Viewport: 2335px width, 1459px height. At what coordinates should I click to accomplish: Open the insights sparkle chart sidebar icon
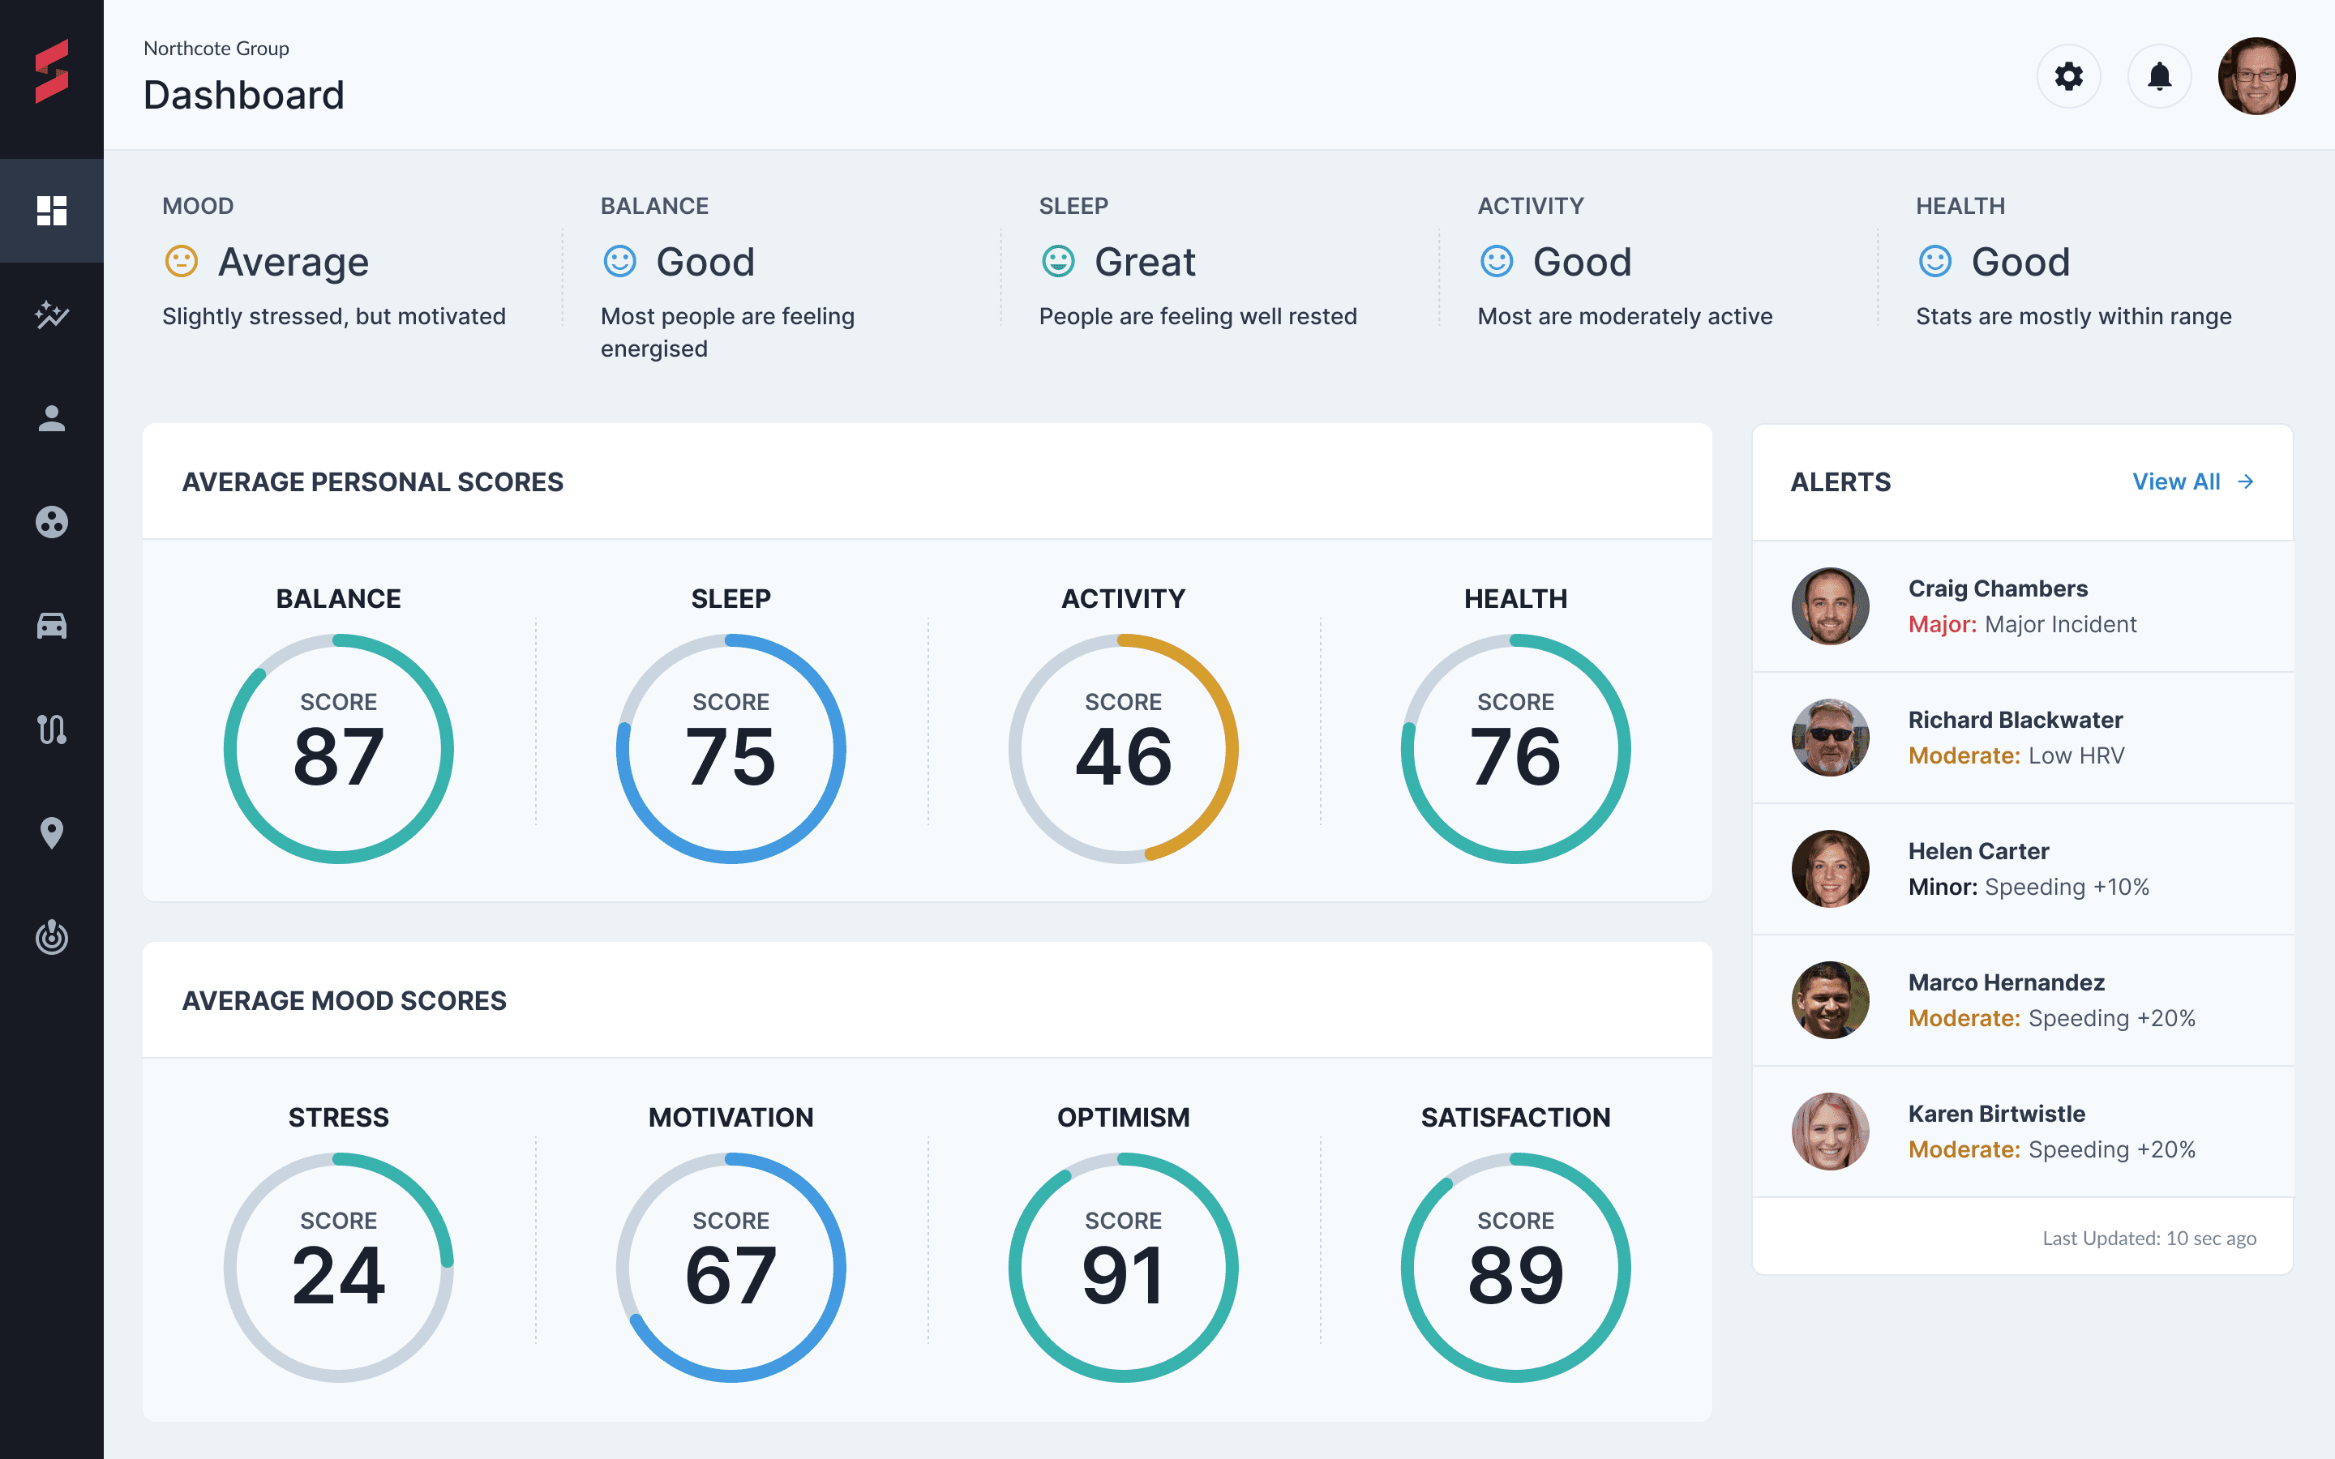(x=52, y=314)
